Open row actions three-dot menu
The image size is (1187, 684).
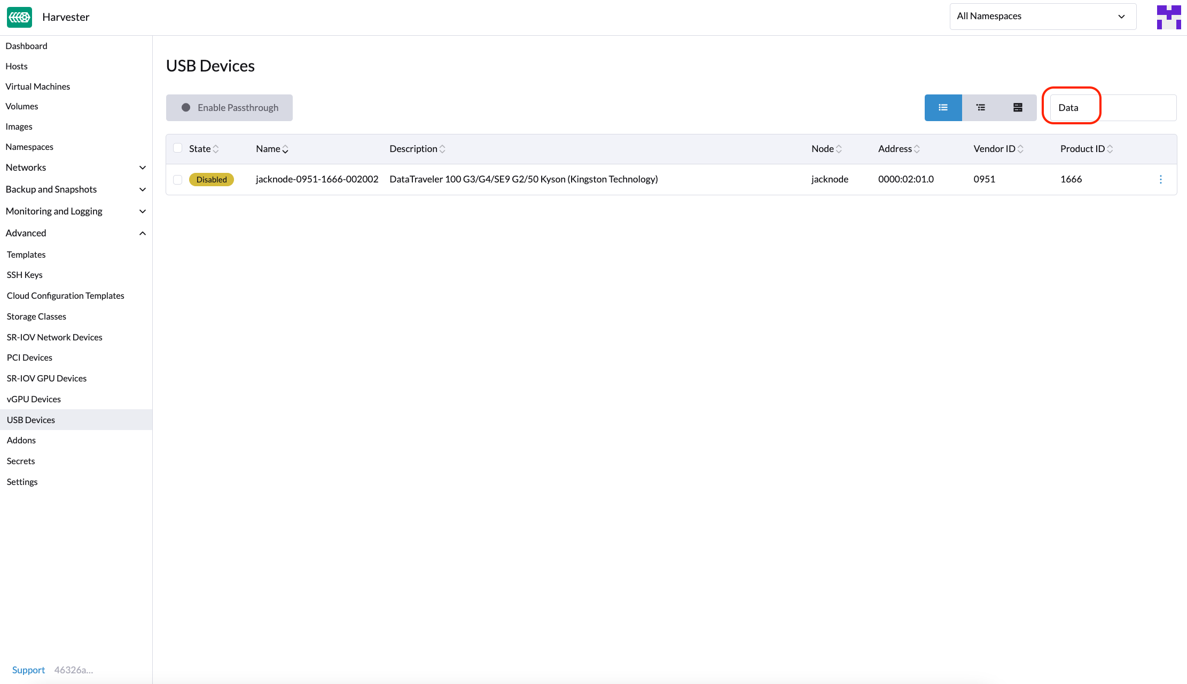[1160, 180]
